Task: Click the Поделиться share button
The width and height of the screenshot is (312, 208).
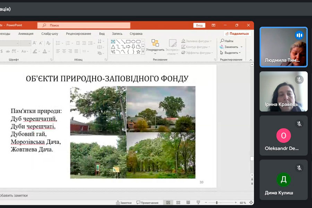Action: [x=237, y=34]
